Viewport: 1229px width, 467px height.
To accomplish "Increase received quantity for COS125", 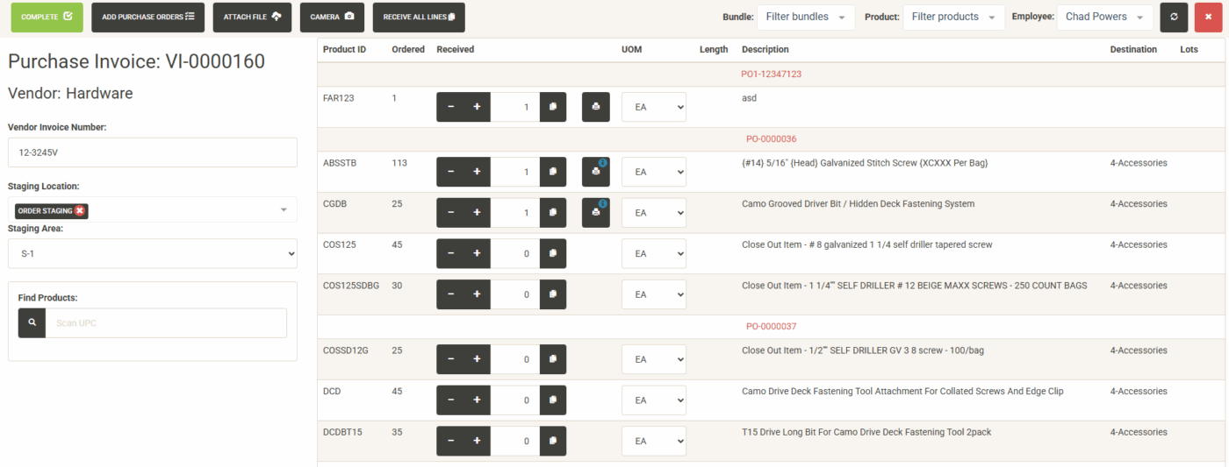I will pyautogui.click(x=477, y=254).
